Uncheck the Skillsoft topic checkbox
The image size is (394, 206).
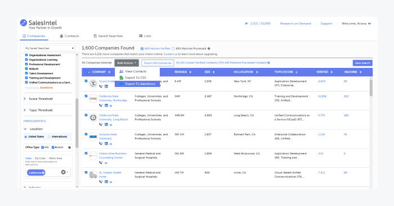(26, 68)
